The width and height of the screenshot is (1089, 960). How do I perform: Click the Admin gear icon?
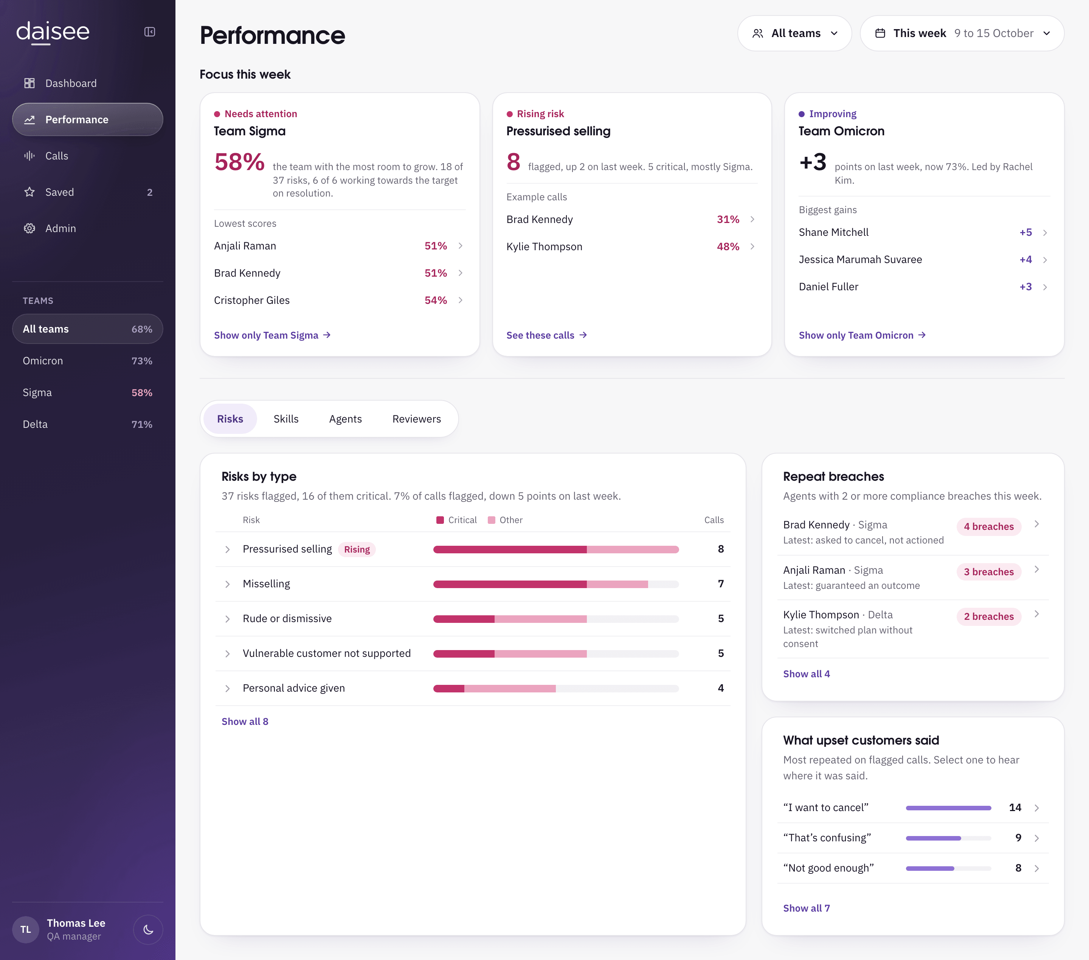click(x=29, y=228)
